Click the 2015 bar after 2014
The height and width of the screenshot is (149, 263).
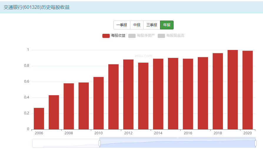tap(173, 93)
